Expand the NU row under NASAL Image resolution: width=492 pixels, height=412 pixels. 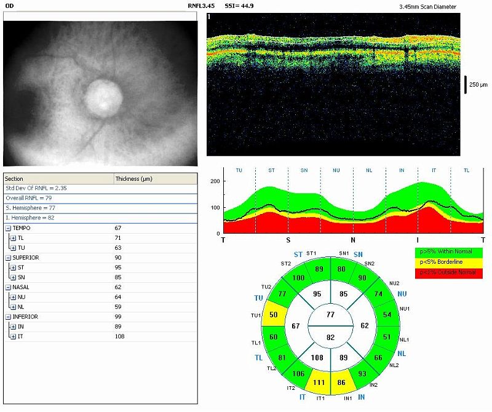point(14,297)
